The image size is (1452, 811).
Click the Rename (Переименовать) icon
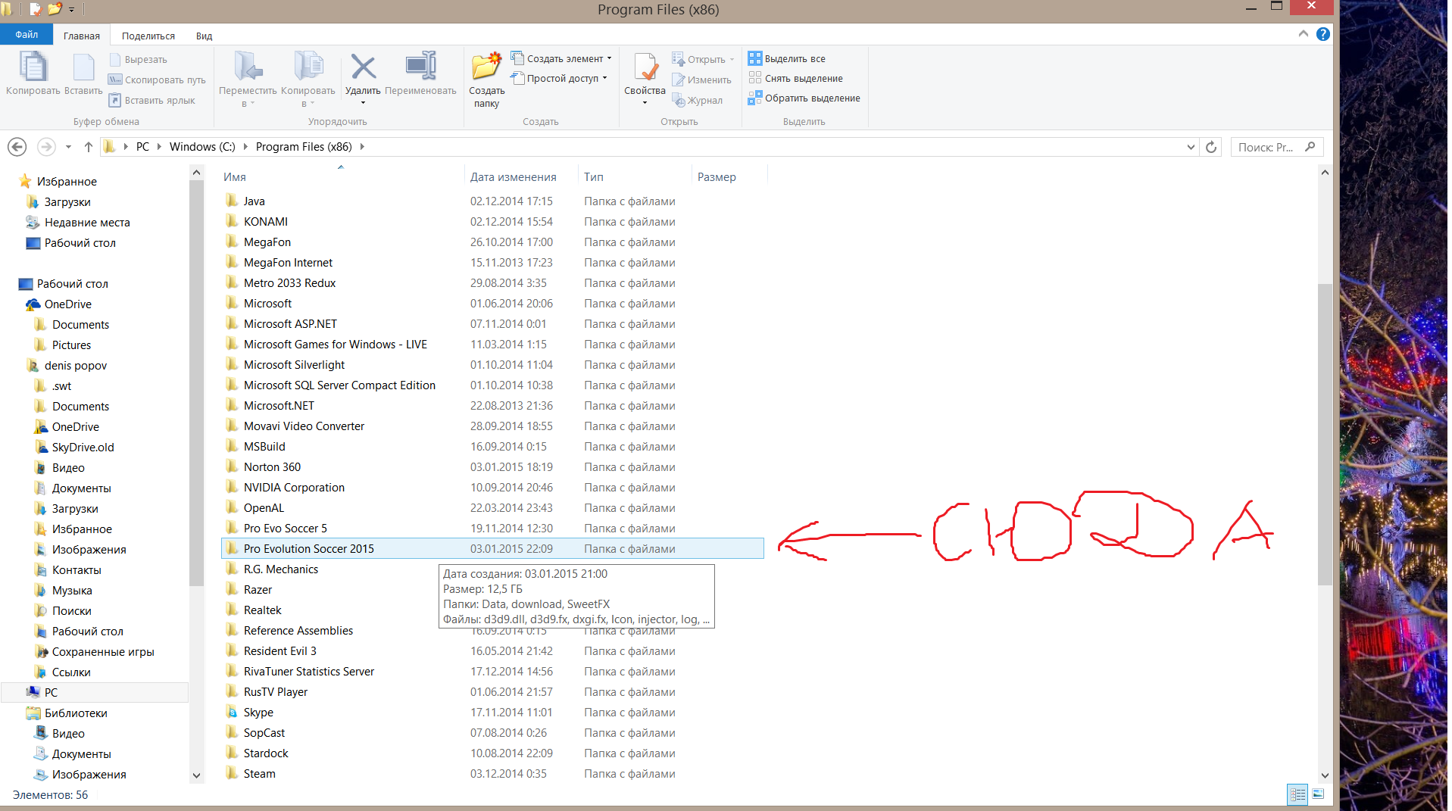(x=420, y=67)
